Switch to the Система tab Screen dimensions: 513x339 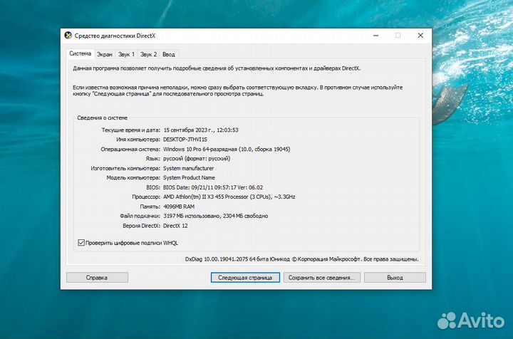(80, 53)
